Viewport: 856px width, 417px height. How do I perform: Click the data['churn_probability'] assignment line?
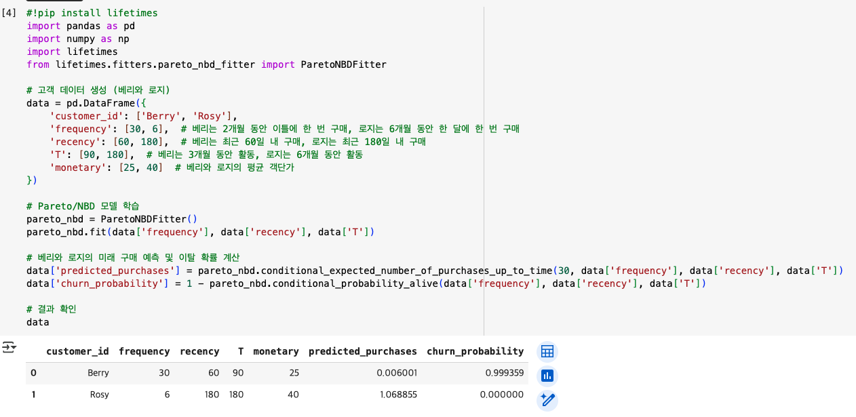click(x=366, y=283)
